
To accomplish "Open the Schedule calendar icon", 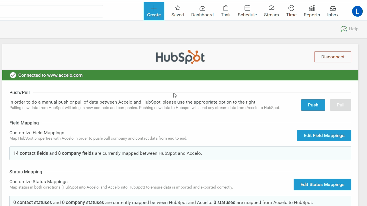I will [x=247, y=8].
